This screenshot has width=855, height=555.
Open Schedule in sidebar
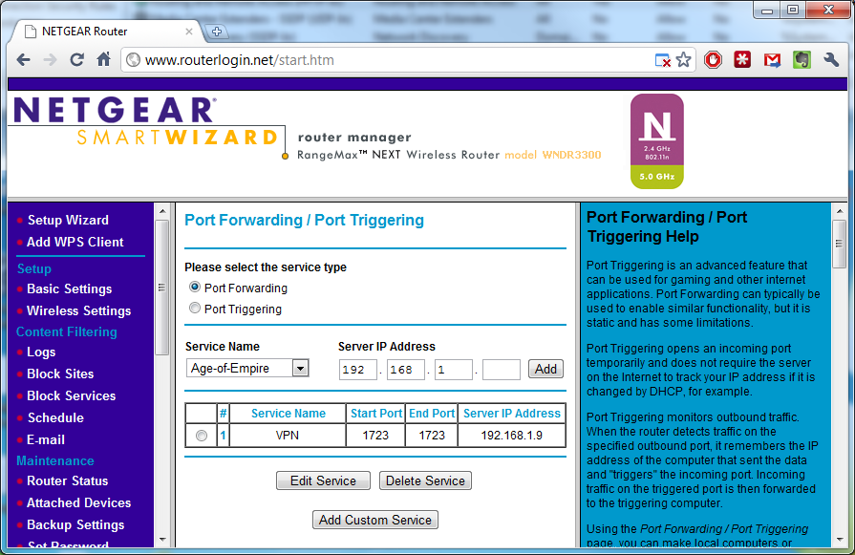click(x=55, y=417)
